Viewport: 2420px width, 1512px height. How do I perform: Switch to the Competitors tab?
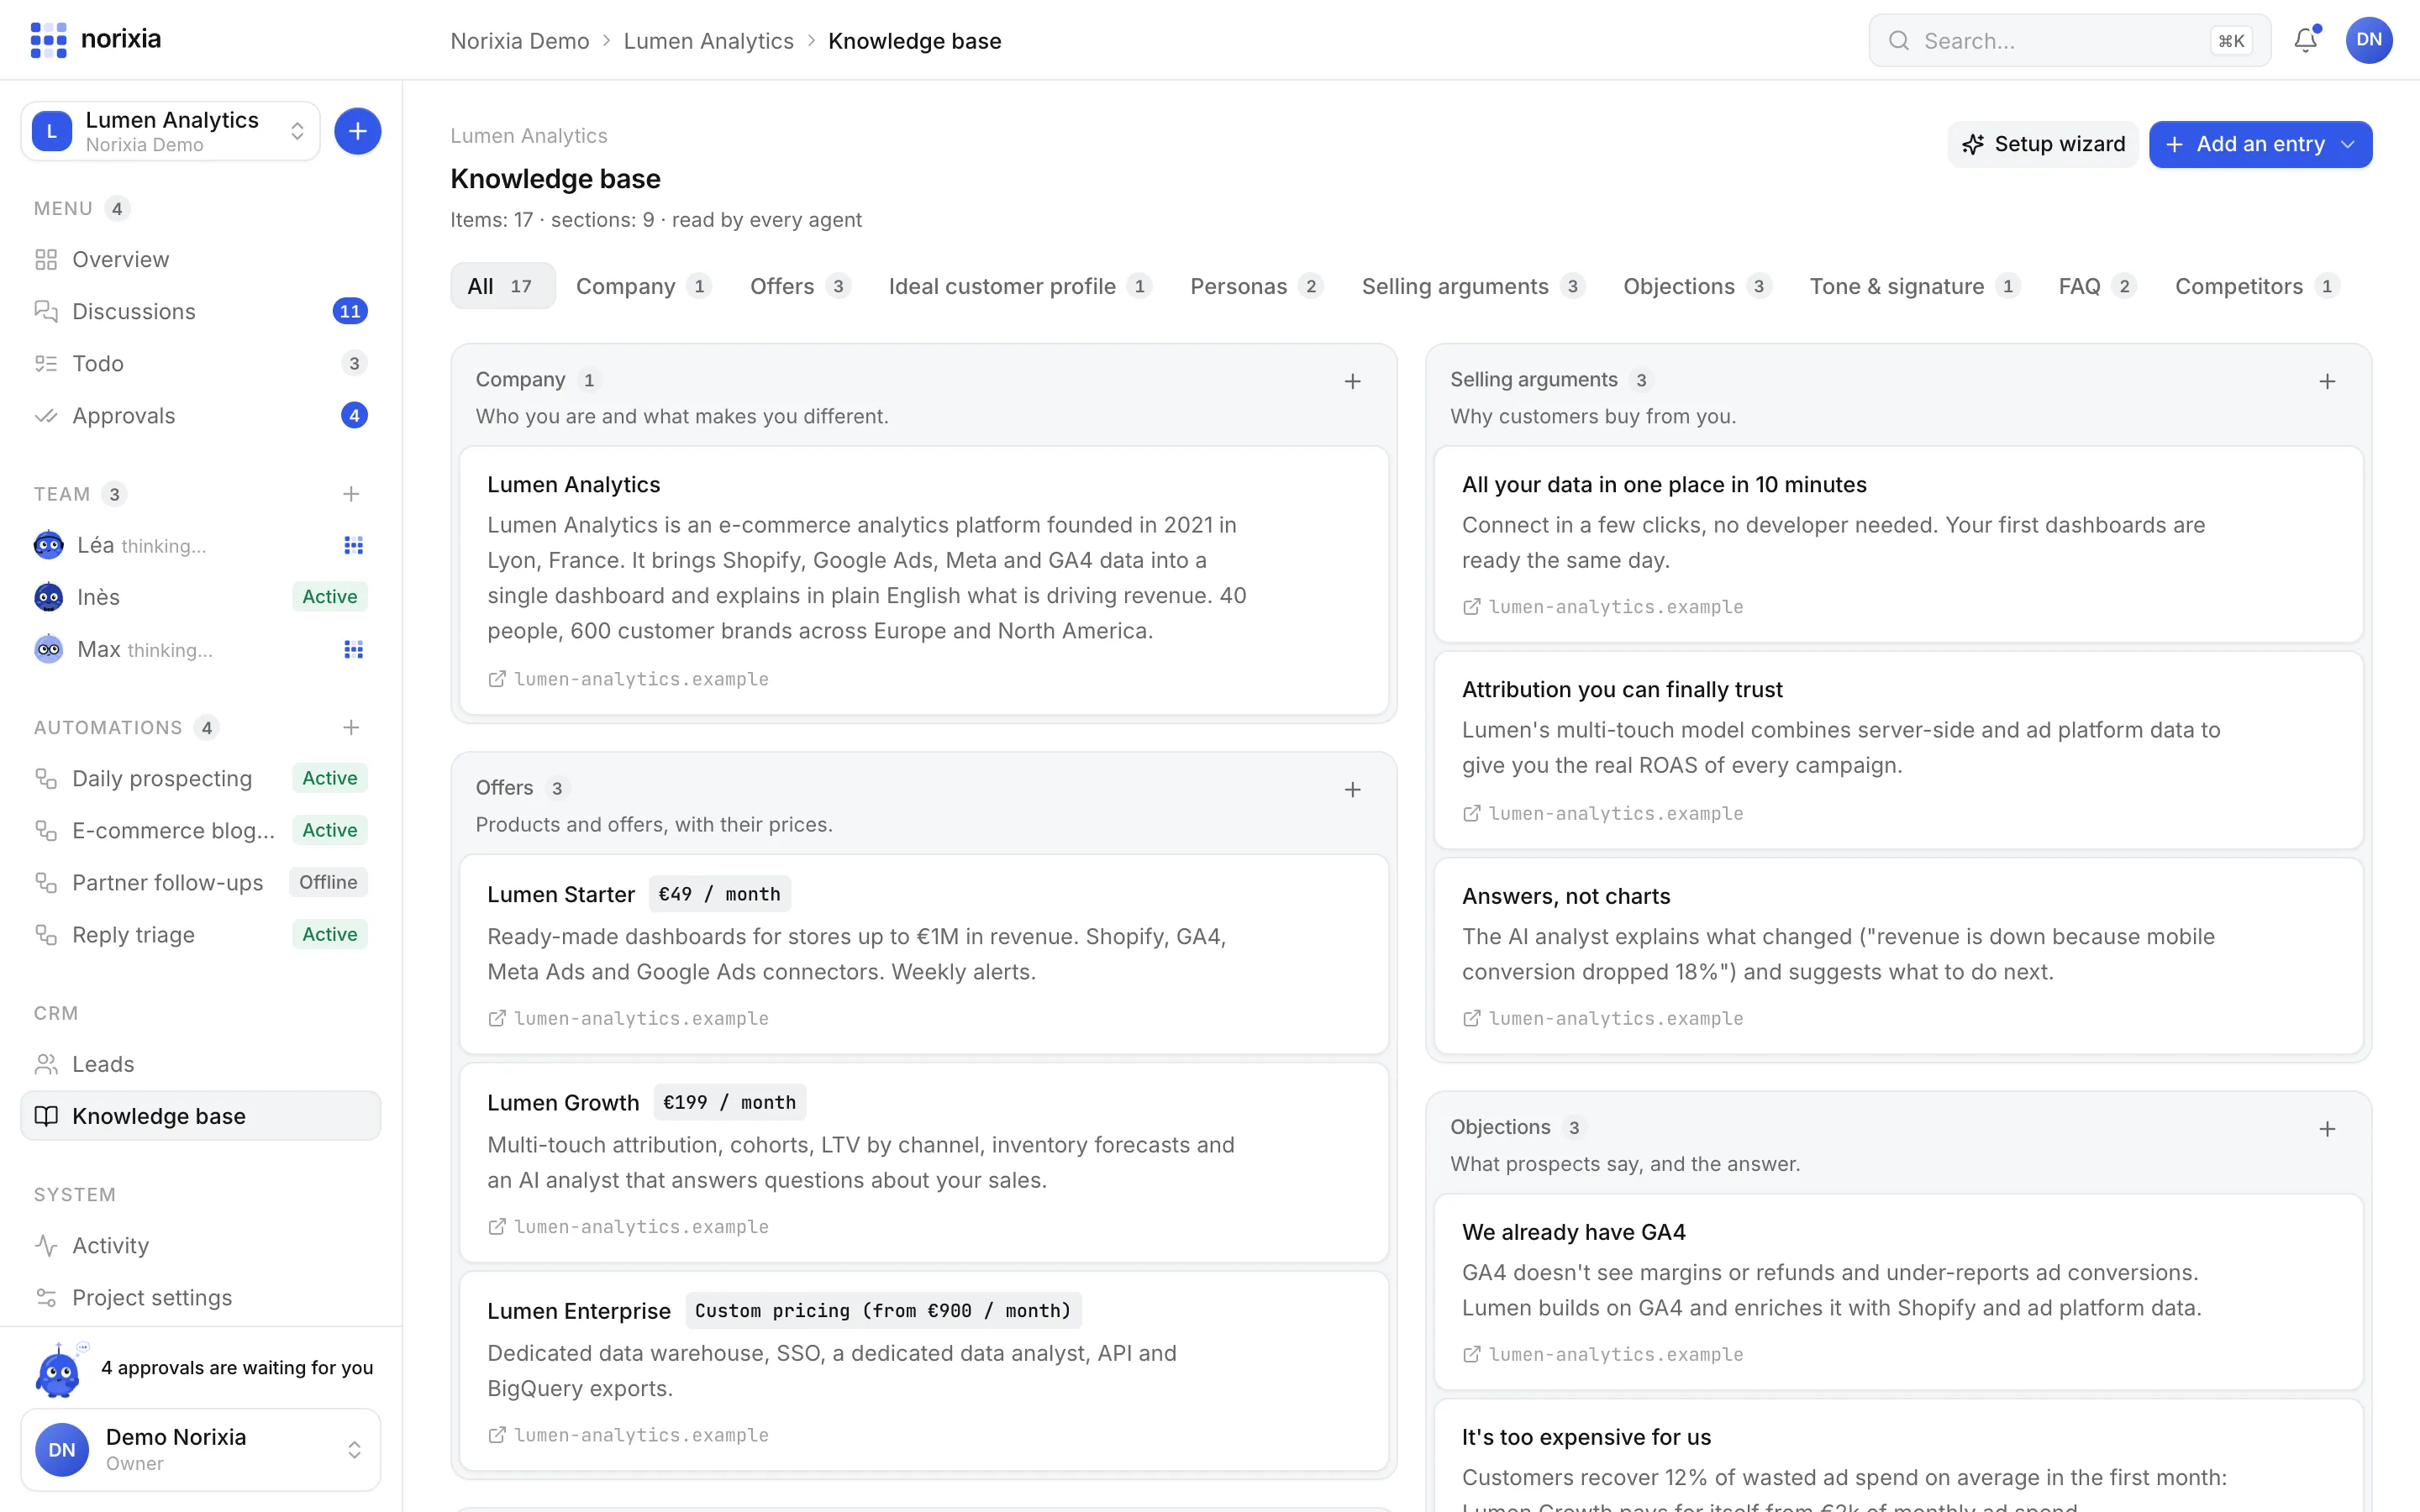pos(2256,286)
